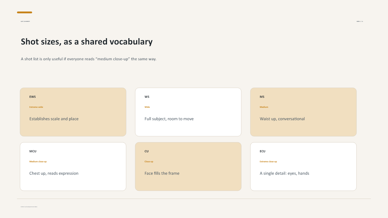This screenshot has height=218, width=388.
Task: Select the subtitle sentence beginning "A shot list is only useful"
Action: 89,59
